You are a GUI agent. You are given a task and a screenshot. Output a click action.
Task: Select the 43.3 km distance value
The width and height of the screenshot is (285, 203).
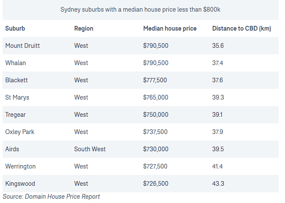218,184
